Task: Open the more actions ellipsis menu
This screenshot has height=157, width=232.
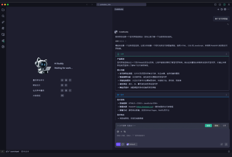Action: (x=229, y=9)
